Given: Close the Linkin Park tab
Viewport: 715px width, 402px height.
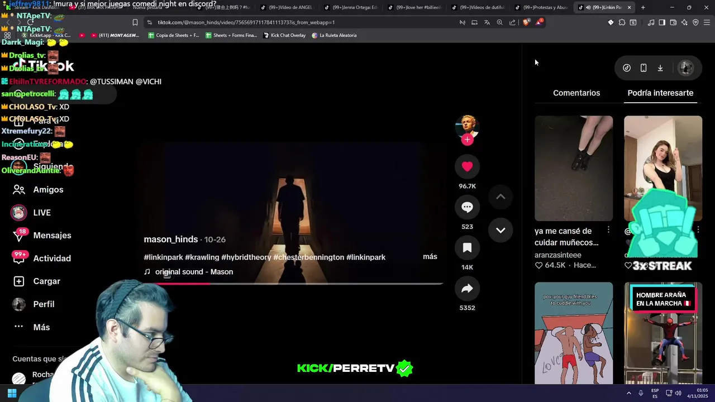Looking at the screenshot, I should (x=630, y=7).
